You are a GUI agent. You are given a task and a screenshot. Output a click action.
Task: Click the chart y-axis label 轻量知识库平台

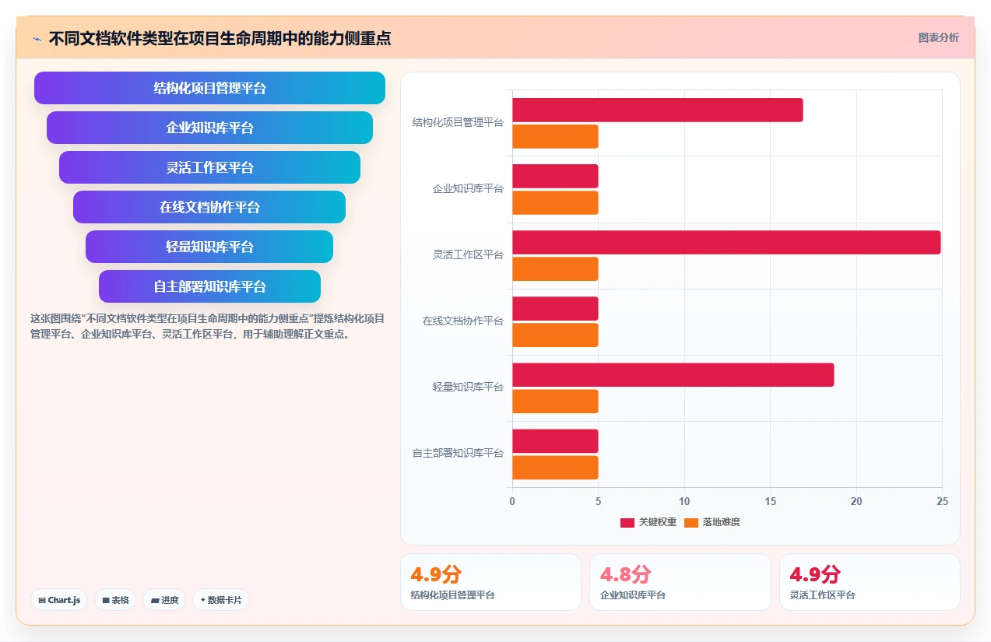(468, 388)
